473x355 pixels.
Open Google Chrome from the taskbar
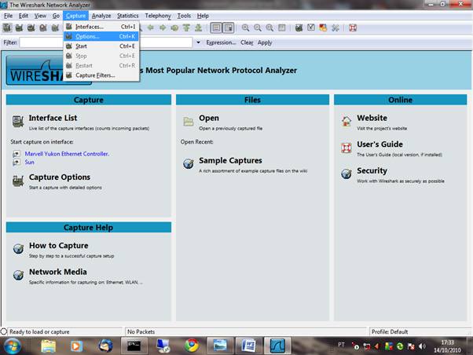click(x=192, y=344)
